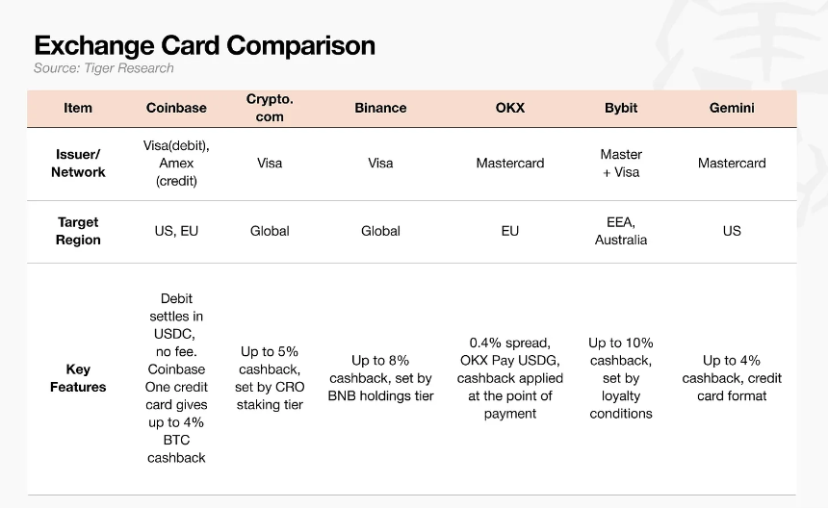Viewport: 828px width, 508px height.
Task: Click the 0.4% spread OKX Pay cell
Action: click(510, 378)
